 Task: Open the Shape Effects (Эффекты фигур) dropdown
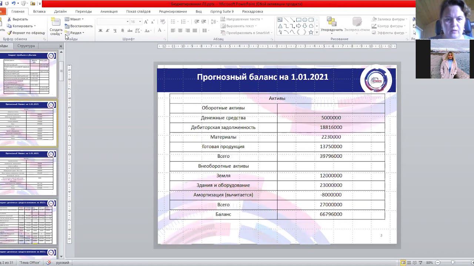click(389, 33)
